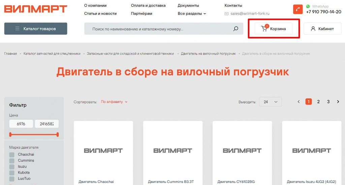Screen dimensions: 345x185
Task: Click current pagination page 1
Action: pos(309,102)
